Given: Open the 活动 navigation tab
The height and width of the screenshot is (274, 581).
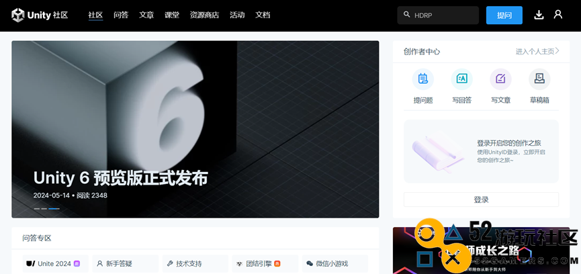Looking at the screenshot, I should [x=237, y=15].
